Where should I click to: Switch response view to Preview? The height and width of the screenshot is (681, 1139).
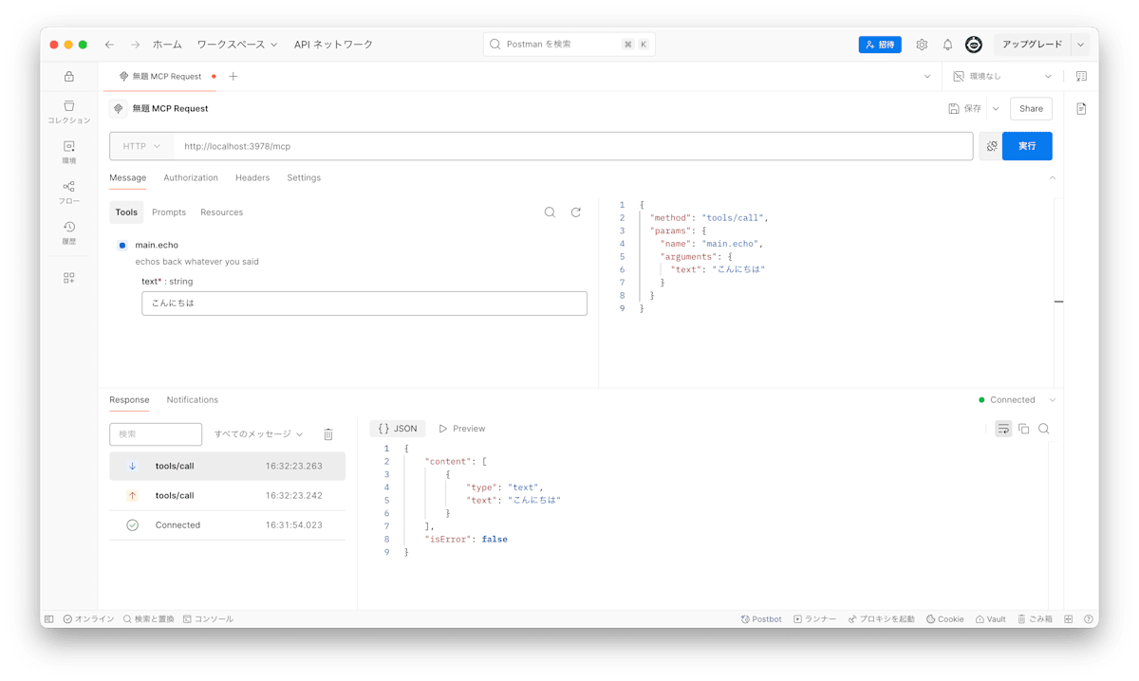(x=462, y=429)
